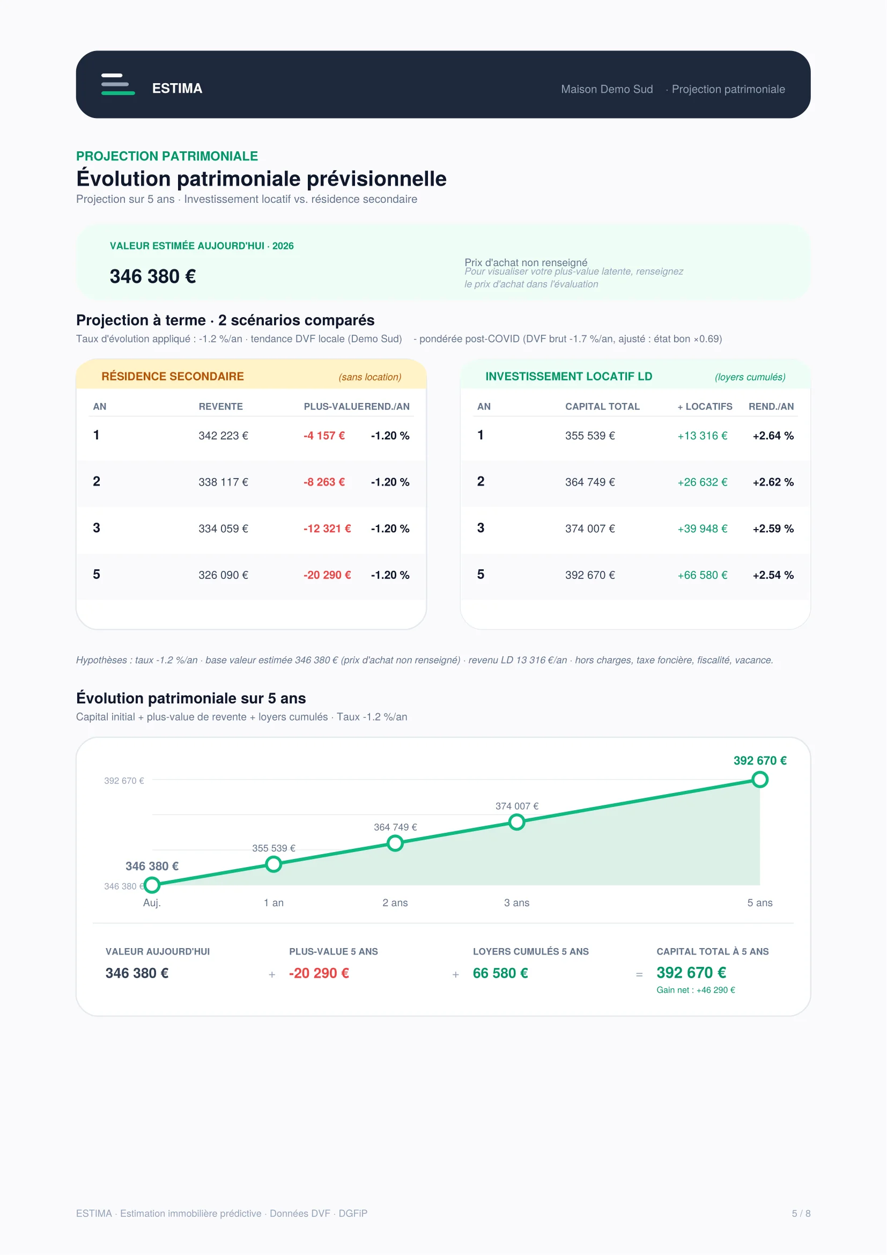This screenshot has height=1255, width=887.
Task: Click the PLUS-VALUE 5 ANS summary value -20 290 €
Action: 319,973
